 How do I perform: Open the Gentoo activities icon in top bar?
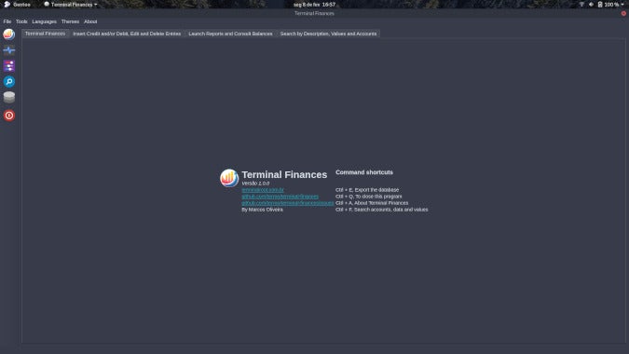pos(7,5)
